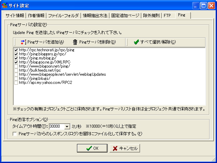
Task: Select text http://ping.blo.gs/
Action: pyautogui.click(x=35, y=78)
